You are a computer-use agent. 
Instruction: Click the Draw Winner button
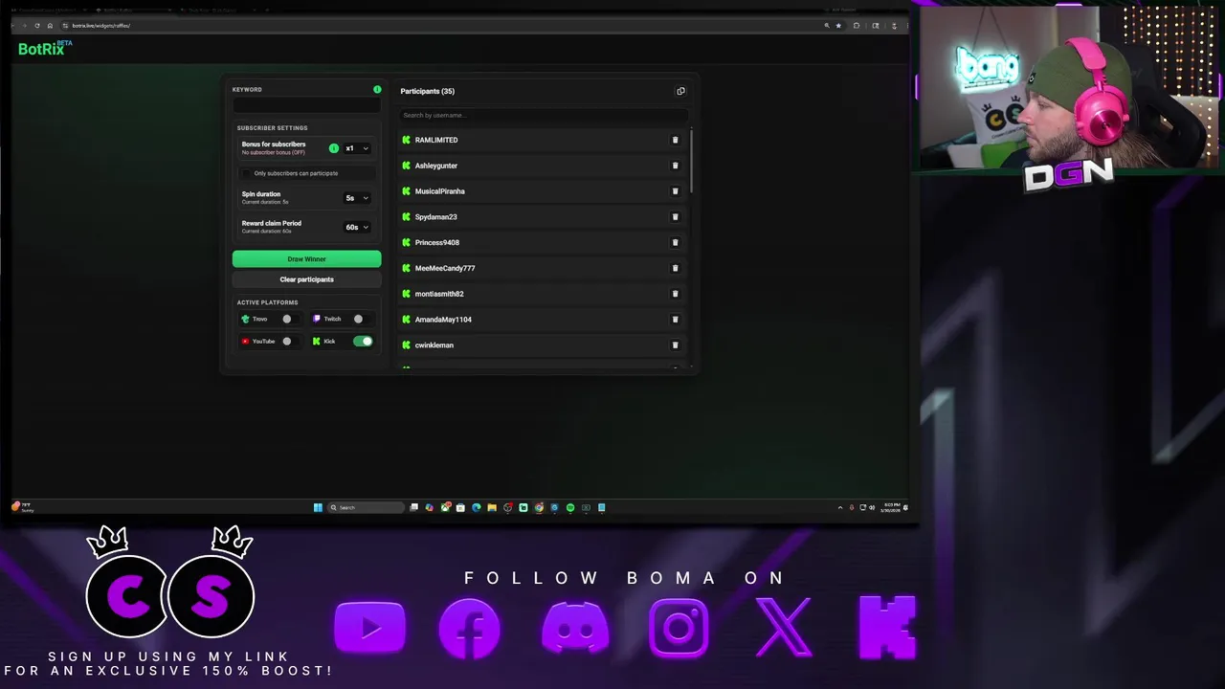(x=306, y=258)
